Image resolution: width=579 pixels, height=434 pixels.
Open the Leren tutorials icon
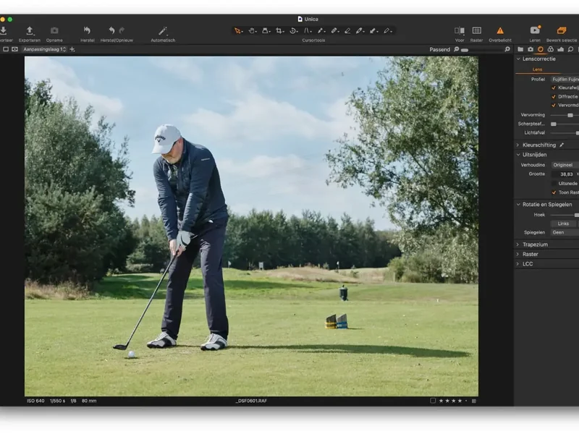pyautogui.click(x=535, y=30)
